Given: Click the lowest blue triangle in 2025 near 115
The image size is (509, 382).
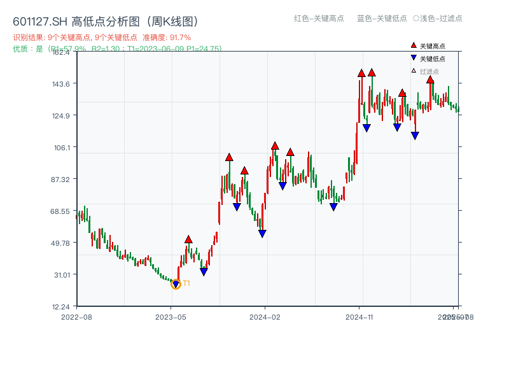Looking at the screenshot, I should 415,136.
